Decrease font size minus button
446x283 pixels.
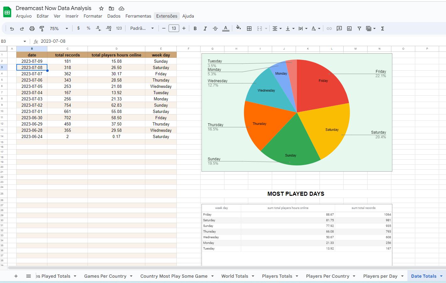164,28
